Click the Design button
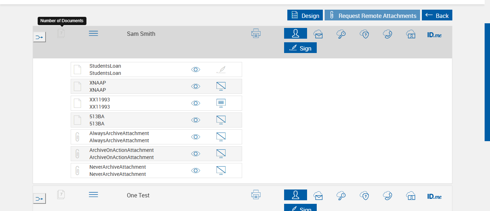This screenshot has height=211, width=490. click(305, 15)
